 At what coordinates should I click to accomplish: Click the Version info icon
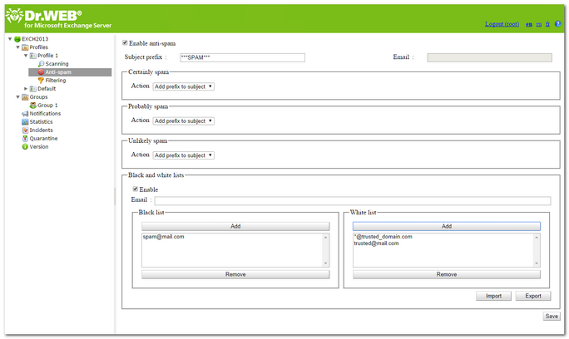click(25, 147)
